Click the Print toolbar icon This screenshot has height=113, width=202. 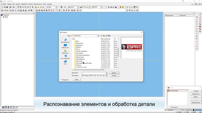pyautogui.click(x=10, y=7)
